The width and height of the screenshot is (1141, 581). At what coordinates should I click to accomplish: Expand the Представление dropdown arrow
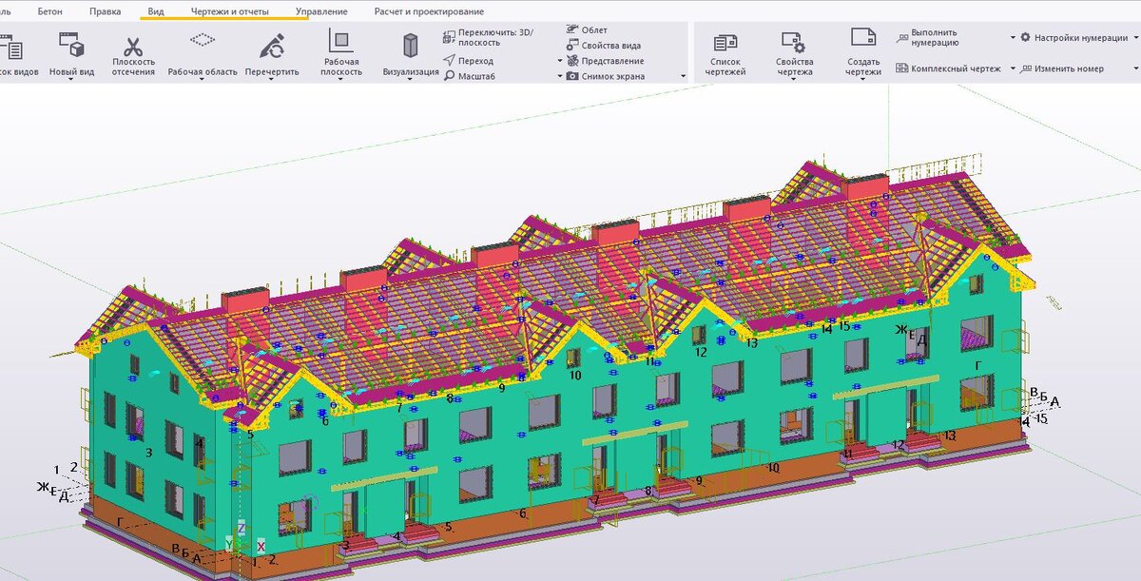(561, 60)
